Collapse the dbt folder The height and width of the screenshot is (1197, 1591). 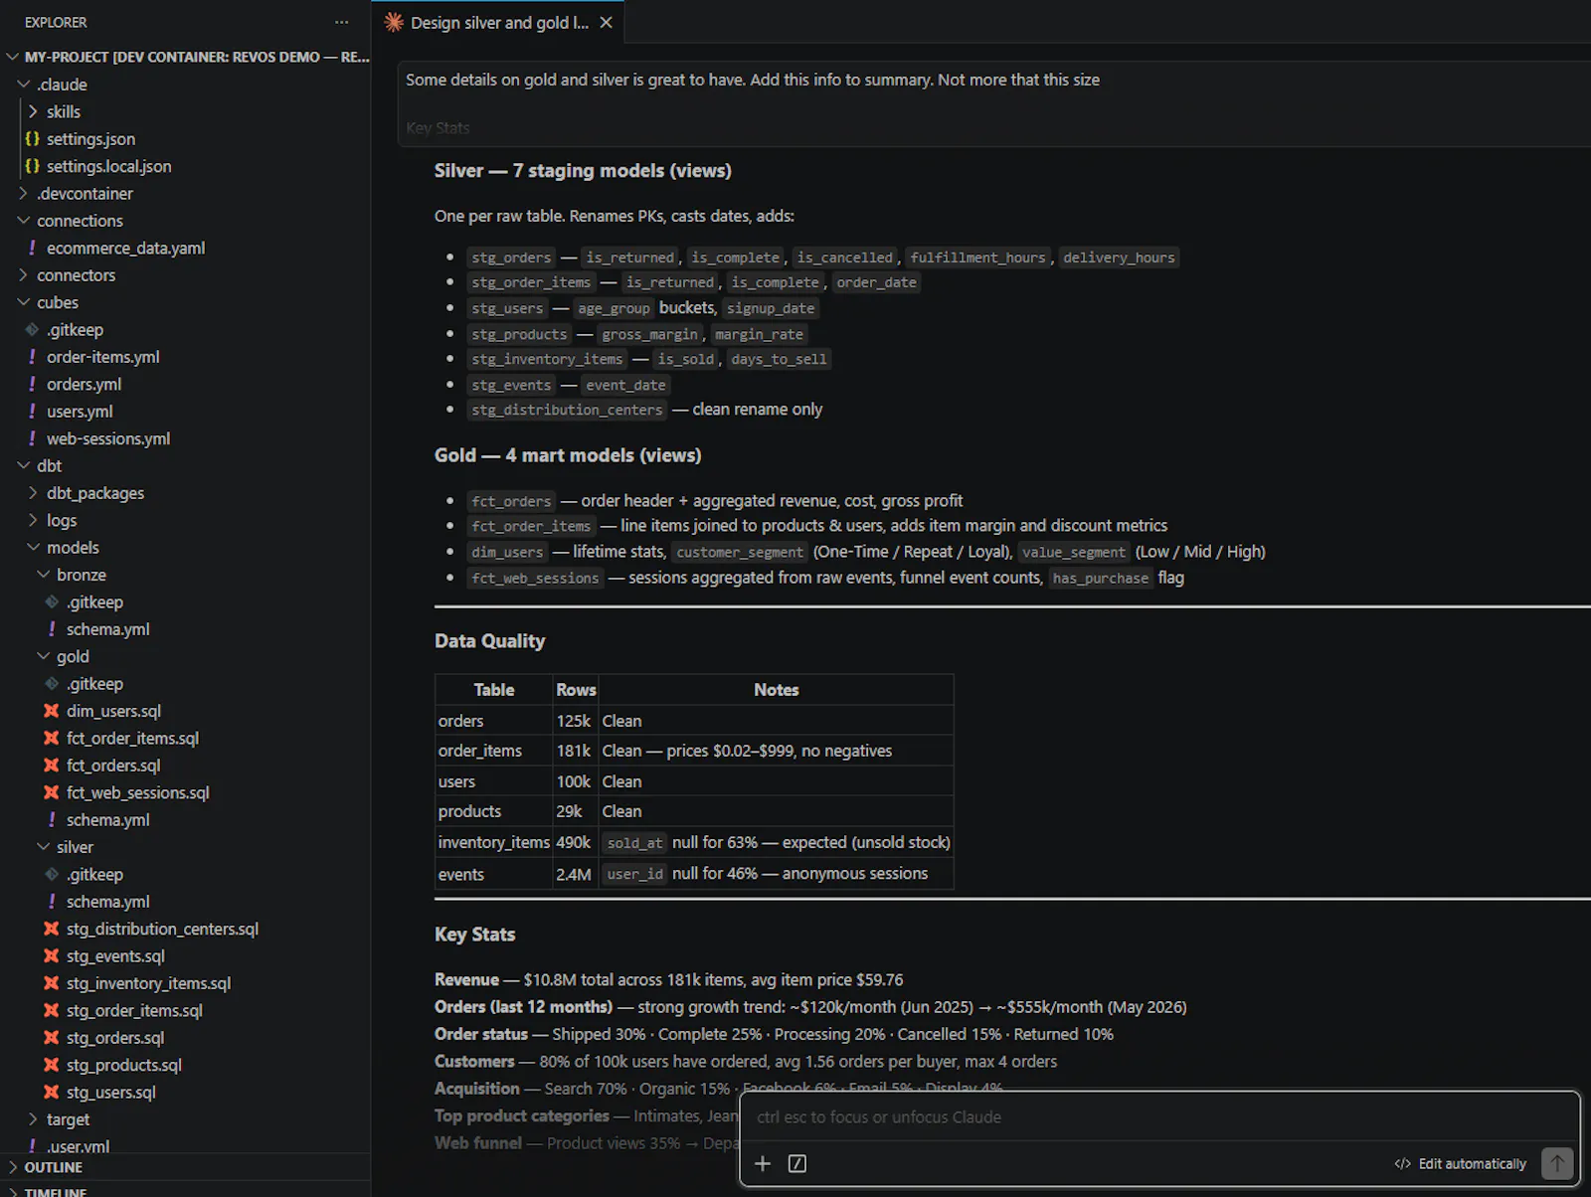24,465
